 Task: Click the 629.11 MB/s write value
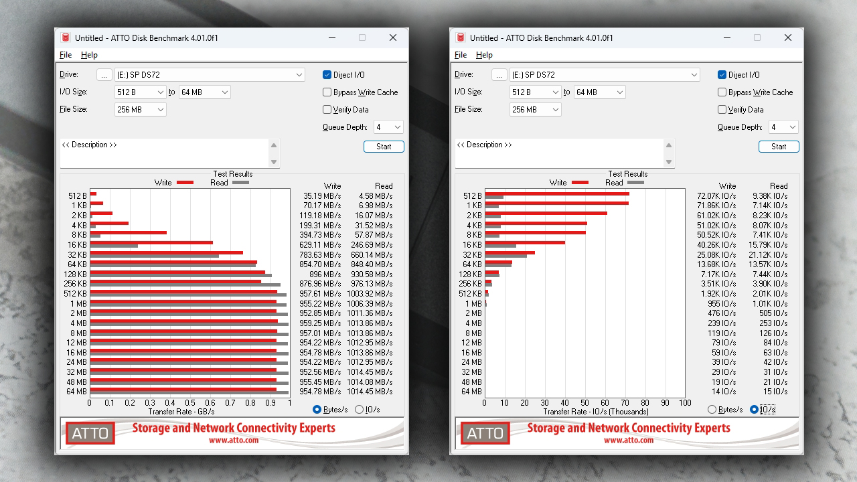320,245
